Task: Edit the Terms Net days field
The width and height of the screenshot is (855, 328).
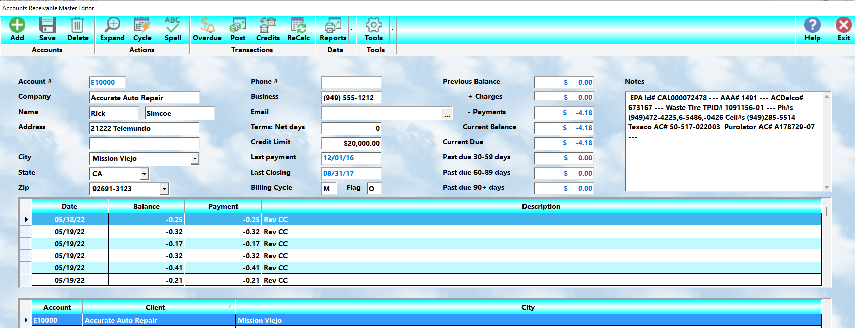Action: pos(352,128)
